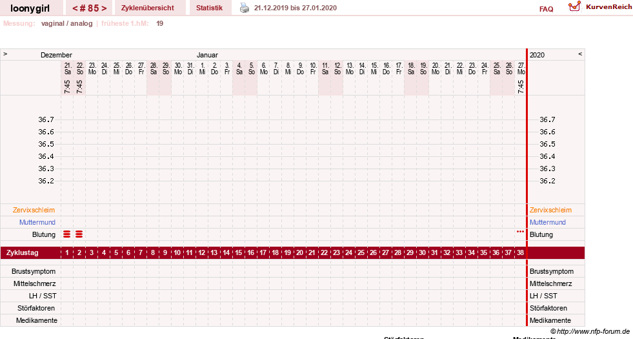Image resolution: width=633 pixels, height=339 pixels.
Task: Select cycle day 28 in the Zyklustag row
Action: click(397, 252)
